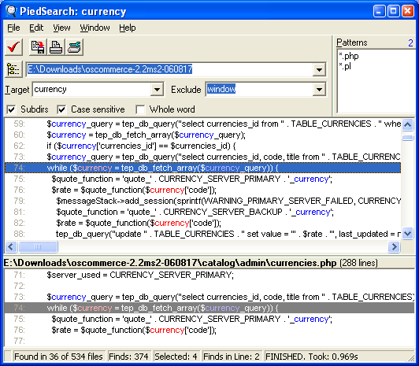Click gray highlighted preview line 74
This screenshot has height=366, width=419.
point(209,308)
